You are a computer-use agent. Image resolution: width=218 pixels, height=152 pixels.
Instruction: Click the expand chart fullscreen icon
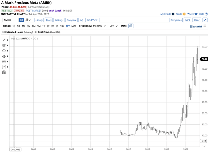pos(204,20)
